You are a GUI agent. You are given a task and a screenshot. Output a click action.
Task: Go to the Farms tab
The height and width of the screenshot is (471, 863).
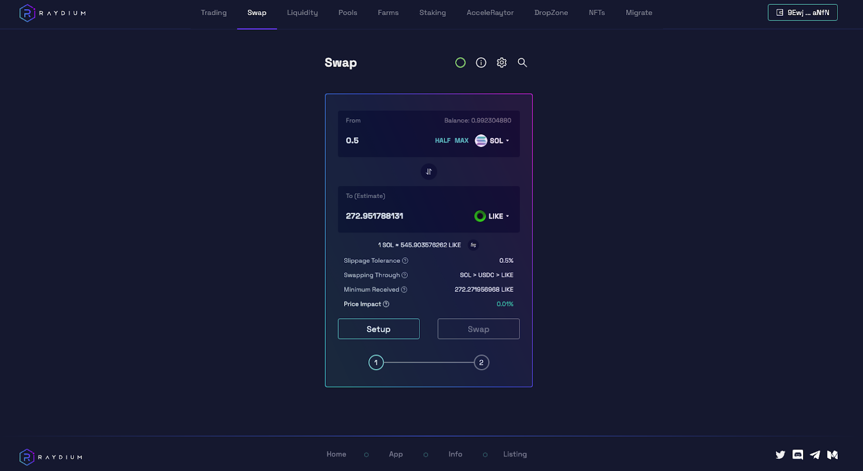point(388,12)
